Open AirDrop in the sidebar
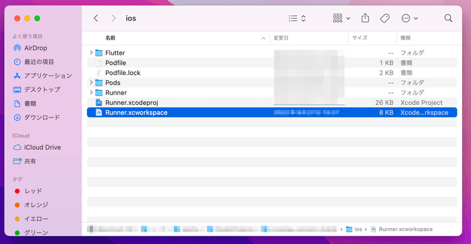This screenshot has height=244, width=471. point(31,48)
